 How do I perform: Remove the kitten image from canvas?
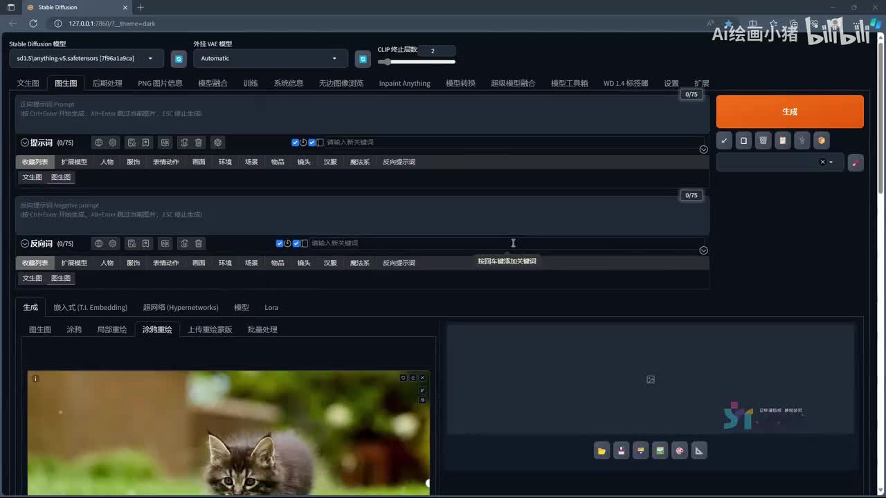(422, 378)
